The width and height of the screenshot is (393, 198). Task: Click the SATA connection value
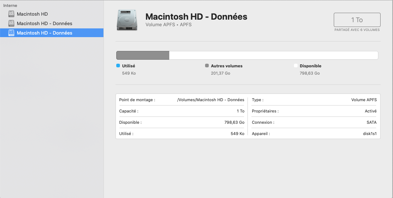(371, 122)
